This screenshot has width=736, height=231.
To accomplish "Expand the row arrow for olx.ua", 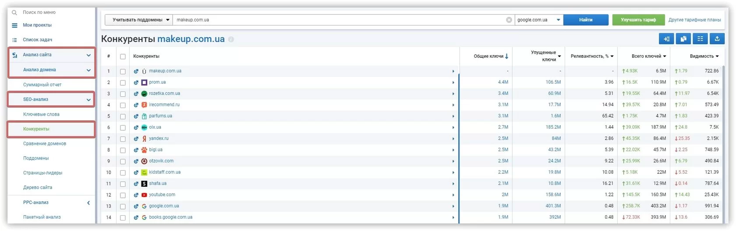I will coord(453,128).
